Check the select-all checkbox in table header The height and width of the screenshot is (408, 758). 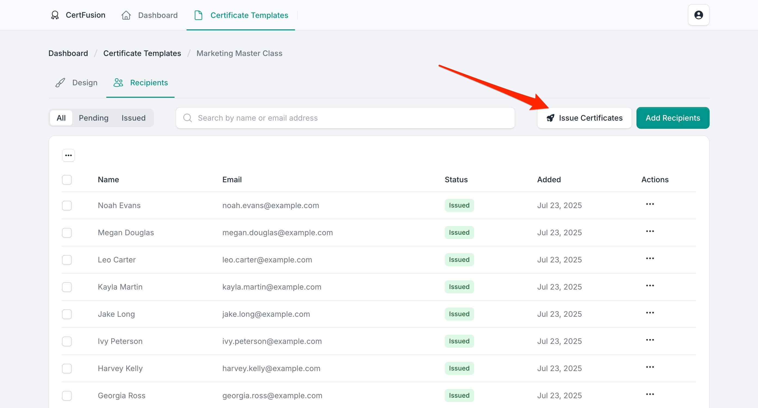click(67, 180)
